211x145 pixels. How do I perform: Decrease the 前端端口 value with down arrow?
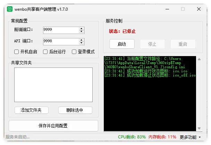[x=81, y=31]
